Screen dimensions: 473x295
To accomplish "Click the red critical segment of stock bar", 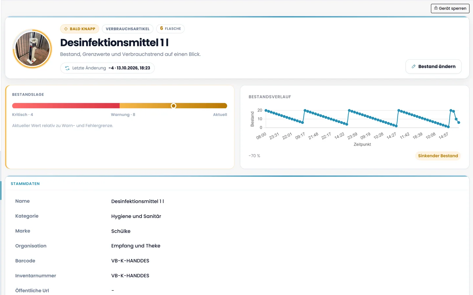I will 66,106.
